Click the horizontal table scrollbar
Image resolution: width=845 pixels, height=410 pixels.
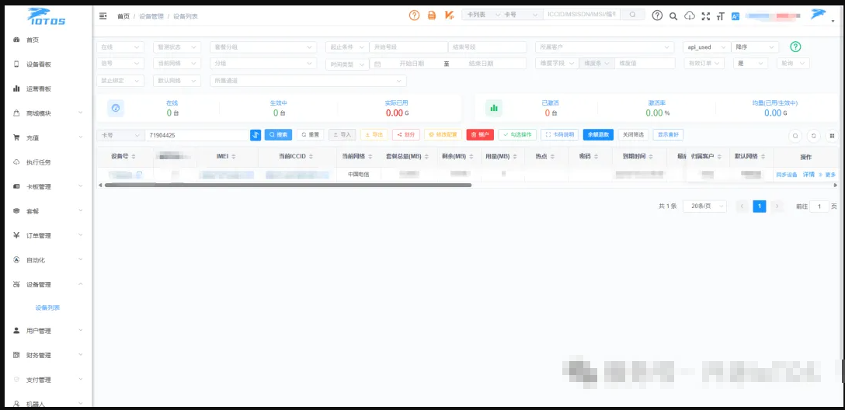[288, 185]
